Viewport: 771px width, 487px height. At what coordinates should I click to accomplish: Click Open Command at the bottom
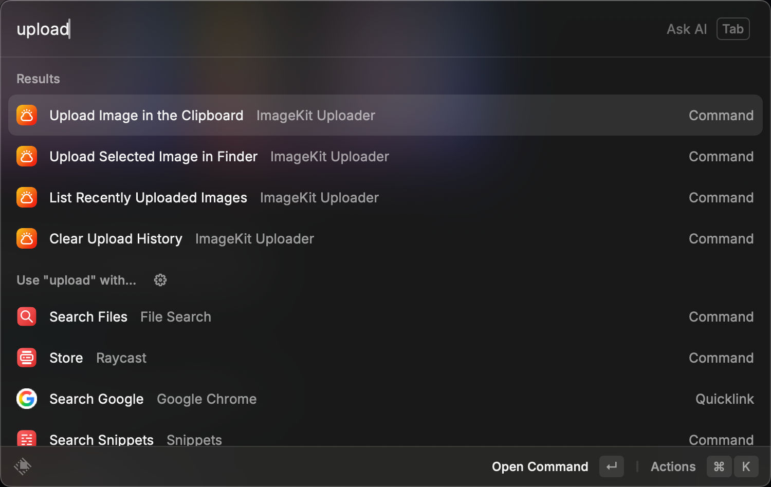click(x=540, y=466)
